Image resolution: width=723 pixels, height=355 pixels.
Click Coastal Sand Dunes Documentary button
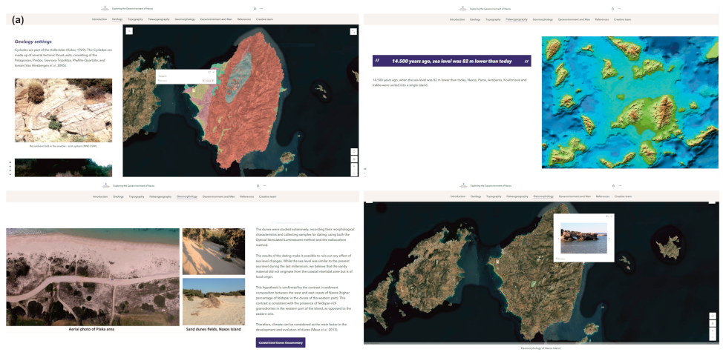[281, 342]
